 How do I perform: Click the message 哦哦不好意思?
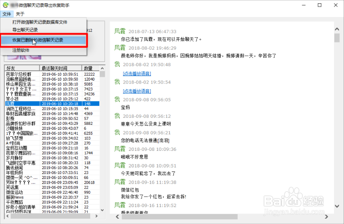pyautogui.click(x=135, y=157)
